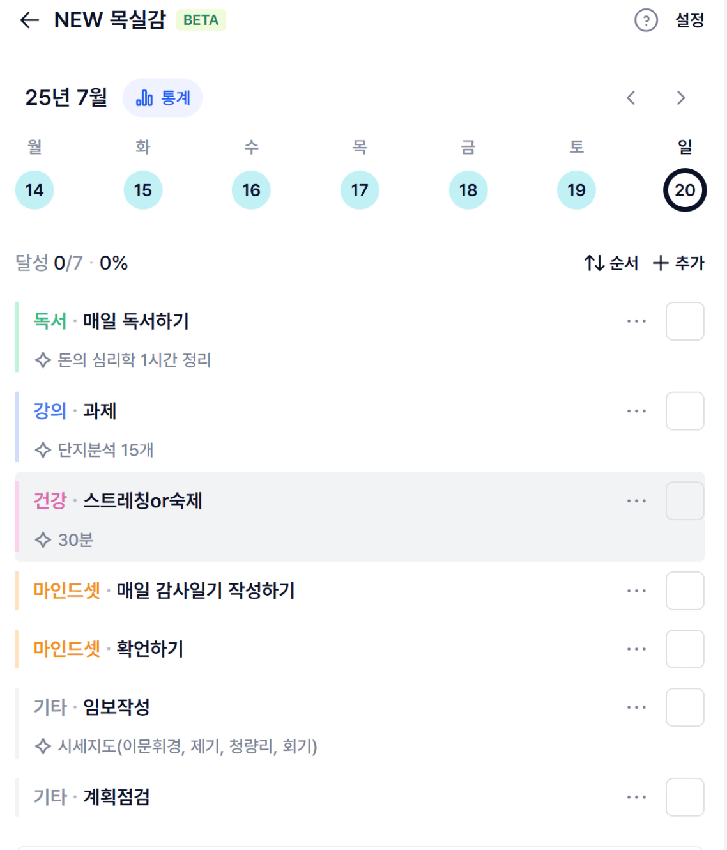Check off 매일 독서하기 goal
Image resolution: width=727 pixels, height=850 pixels.
click(685, 321)
